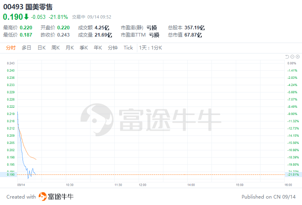
Task: Click the 0.243 price axis label
Action: coord(11,63)
